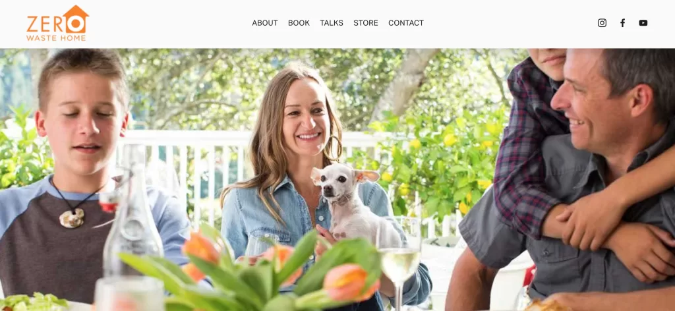
Task: Navigate to the TALKS page
Action: [x=332, y=23]
